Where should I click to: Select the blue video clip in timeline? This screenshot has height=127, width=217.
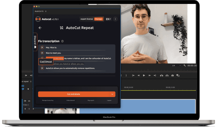coord(138,106)
